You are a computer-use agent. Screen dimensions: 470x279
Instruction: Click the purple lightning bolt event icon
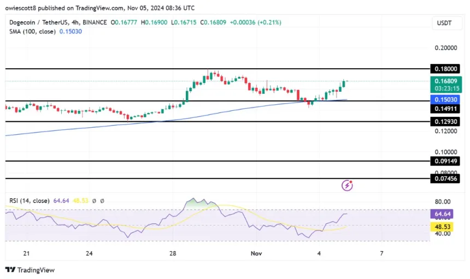(x=346, y=186)
